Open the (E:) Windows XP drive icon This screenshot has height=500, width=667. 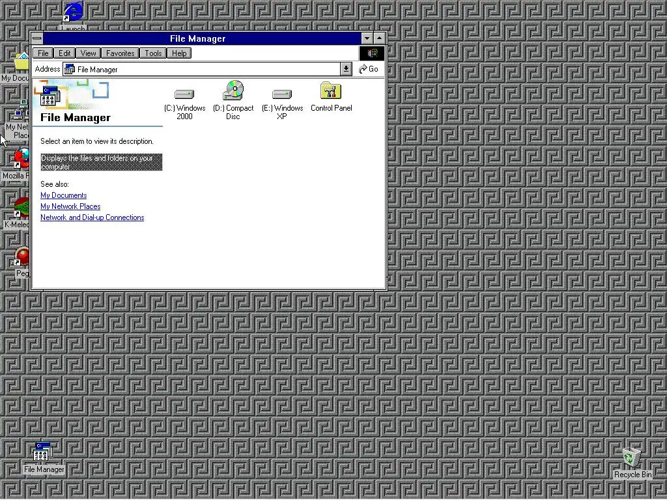pyautogui.click(x=282, y=94)
